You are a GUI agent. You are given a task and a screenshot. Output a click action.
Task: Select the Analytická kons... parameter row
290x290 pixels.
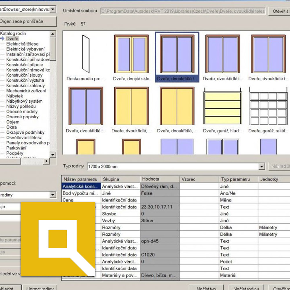pos(81,186)
